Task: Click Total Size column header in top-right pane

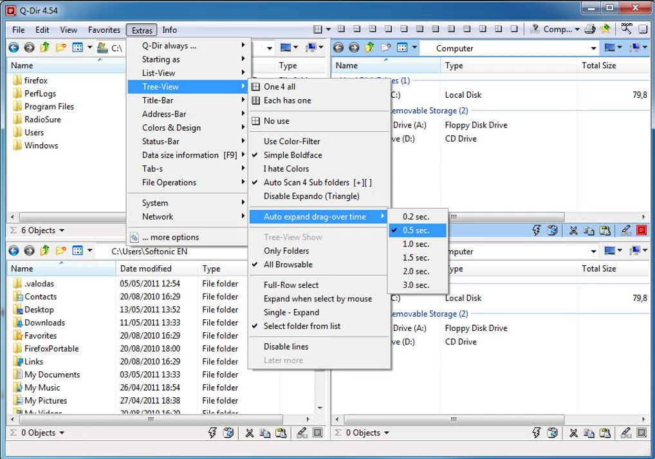Action: tap(614, 66)
